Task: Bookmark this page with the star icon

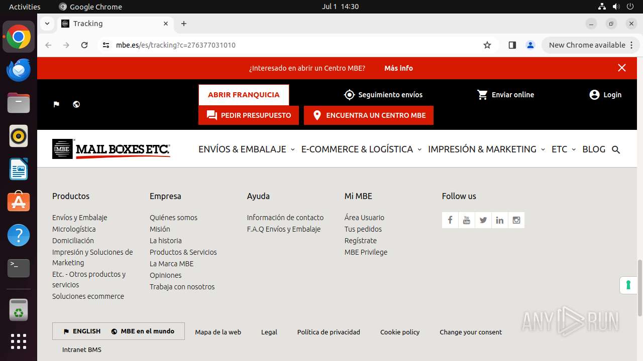Action: (x=487, y=45)
